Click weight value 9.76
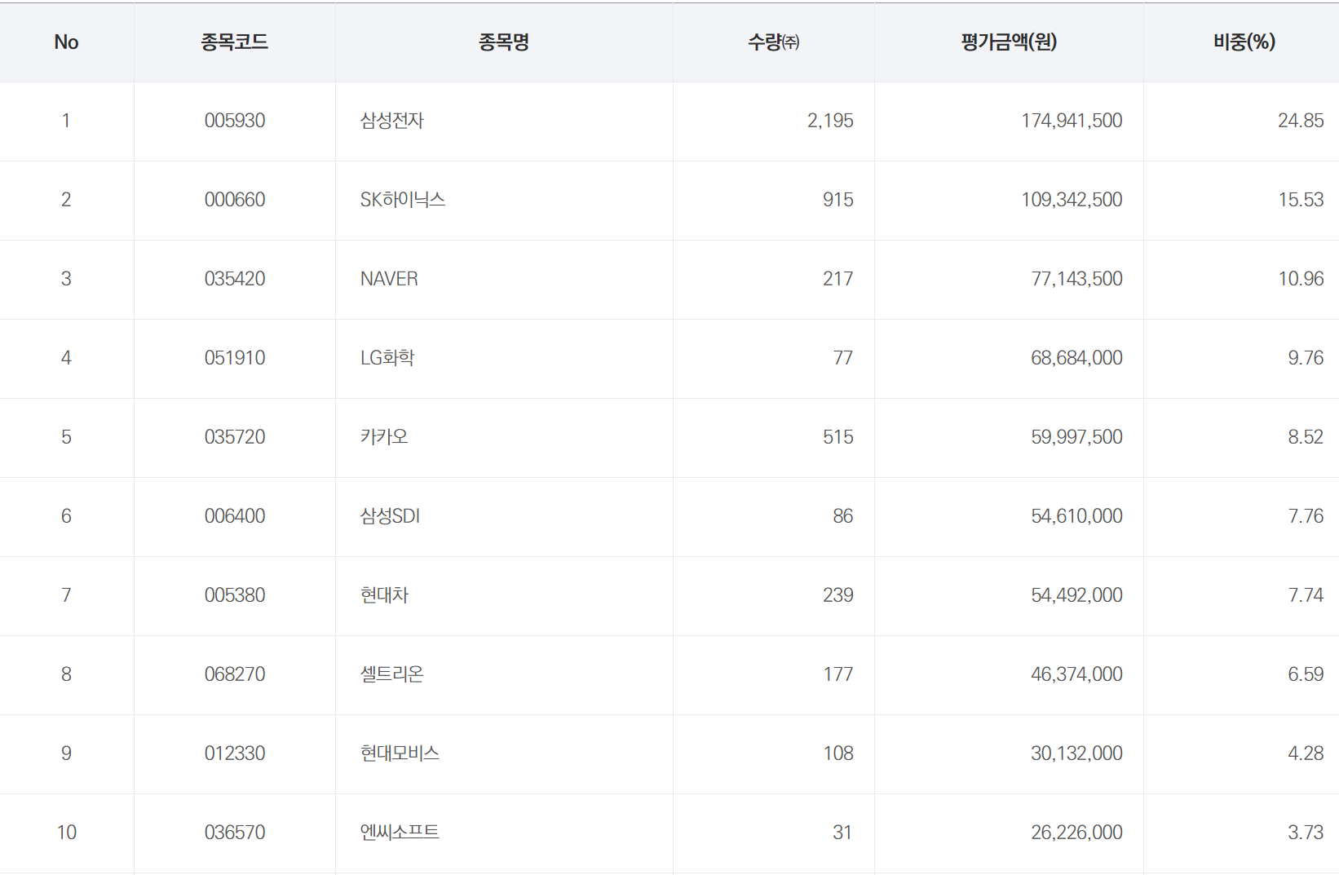Viewport: 1339px width, 875px height. [1306, 358]
